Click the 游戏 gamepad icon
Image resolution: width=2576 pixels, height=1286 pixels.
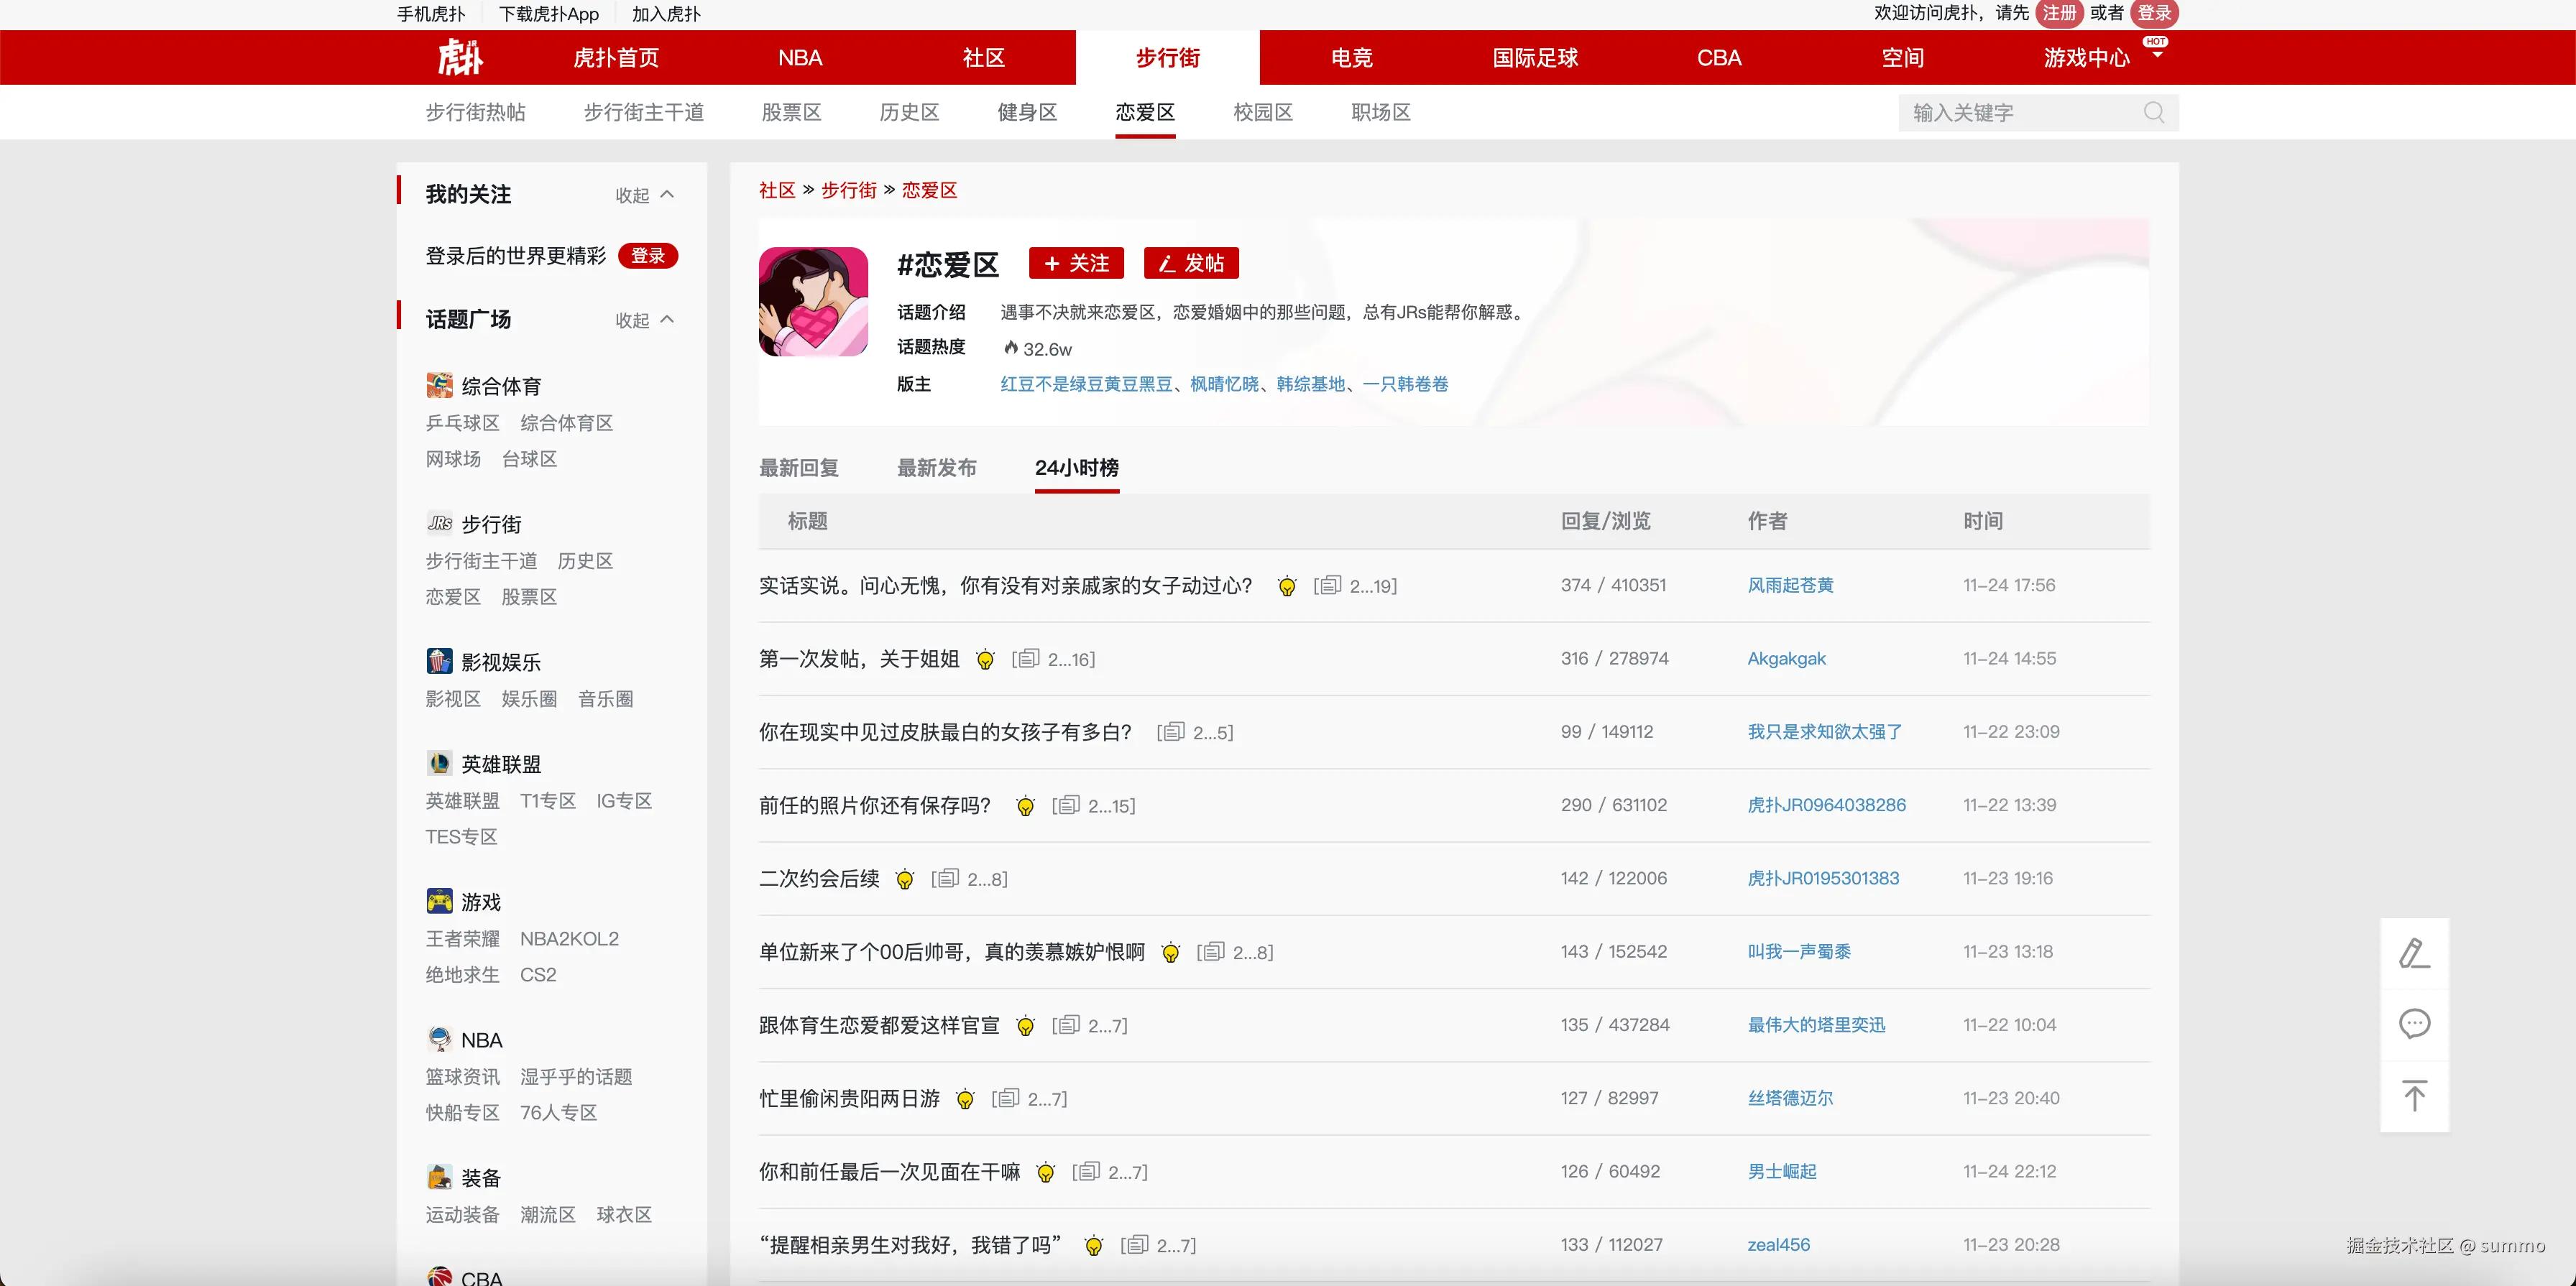click(x=439, y=902)
